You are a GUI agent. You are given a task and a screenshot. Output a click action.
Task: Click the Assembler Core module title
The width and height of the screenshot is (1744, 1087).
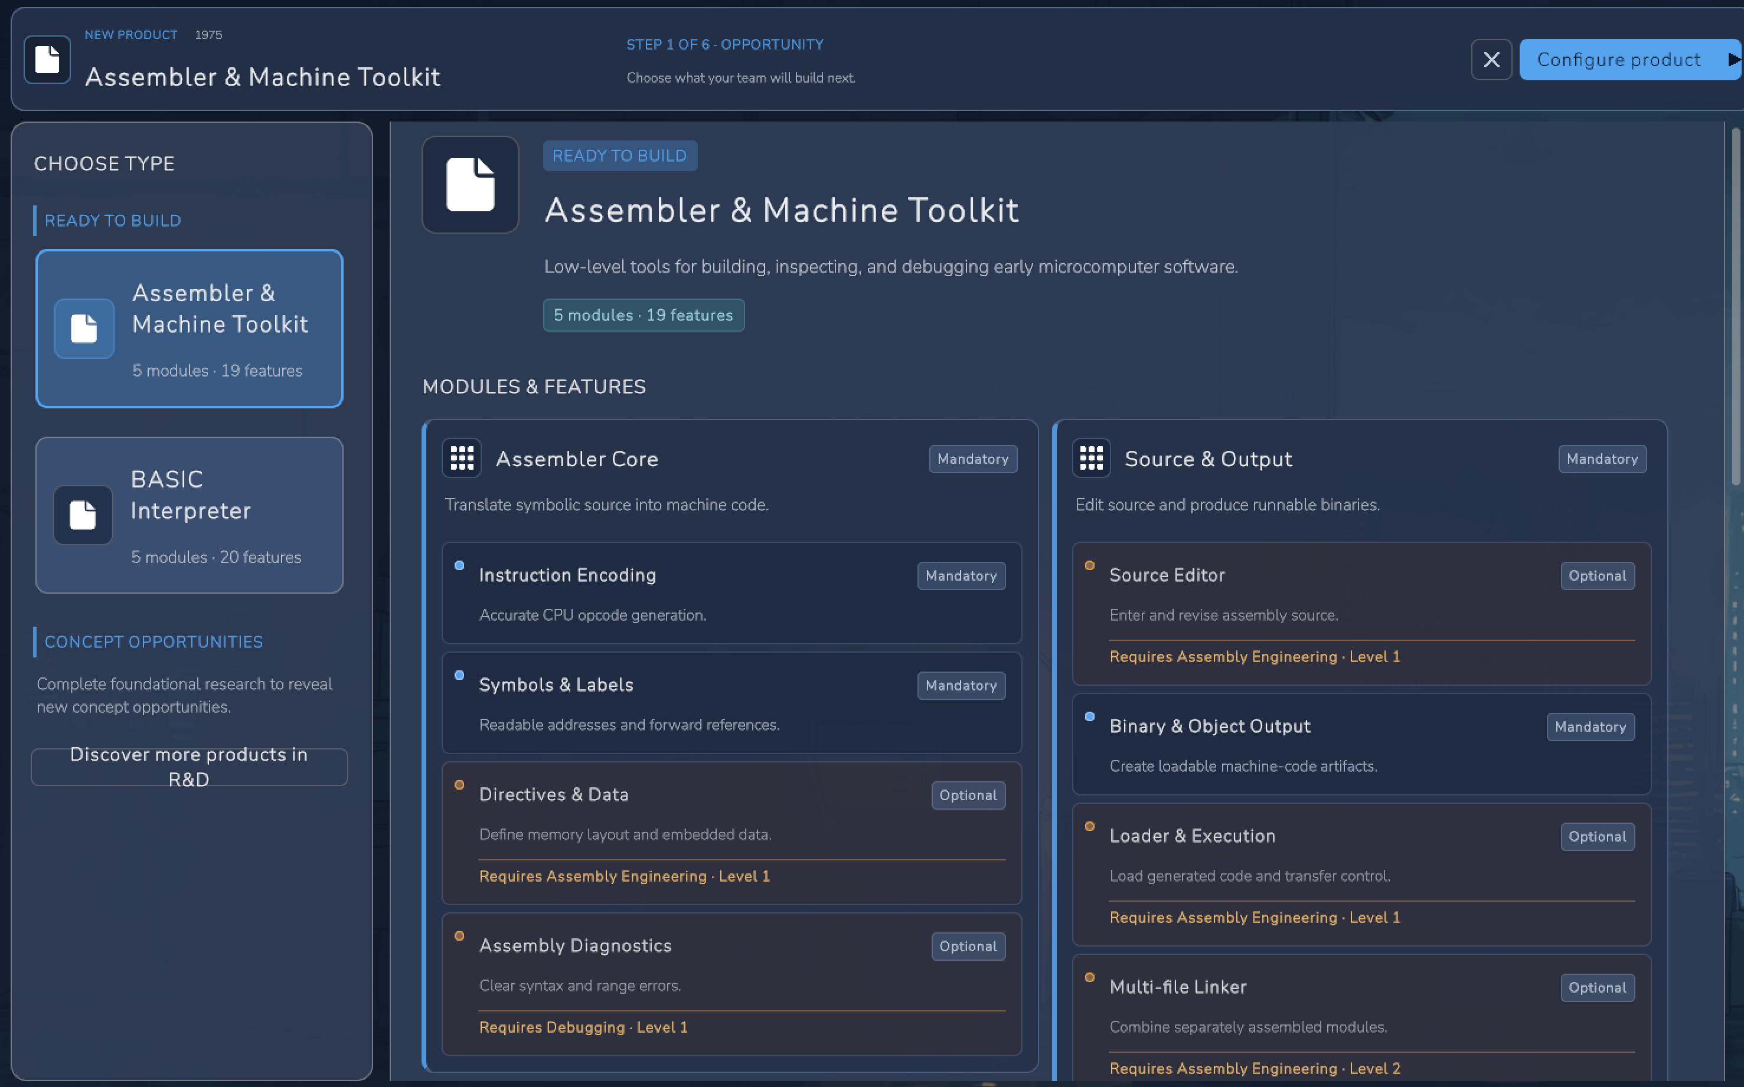pos(577,459)
